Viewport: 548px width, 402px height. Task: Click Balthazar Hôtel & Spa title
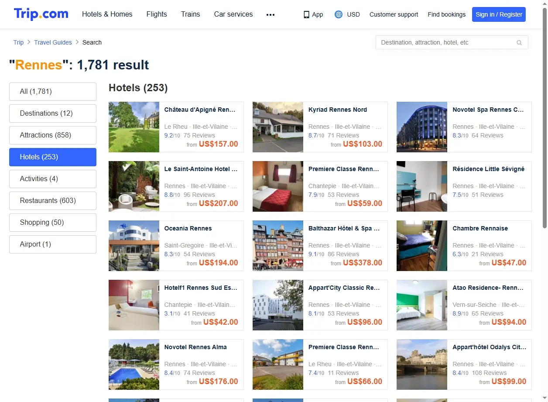point(344,228)
